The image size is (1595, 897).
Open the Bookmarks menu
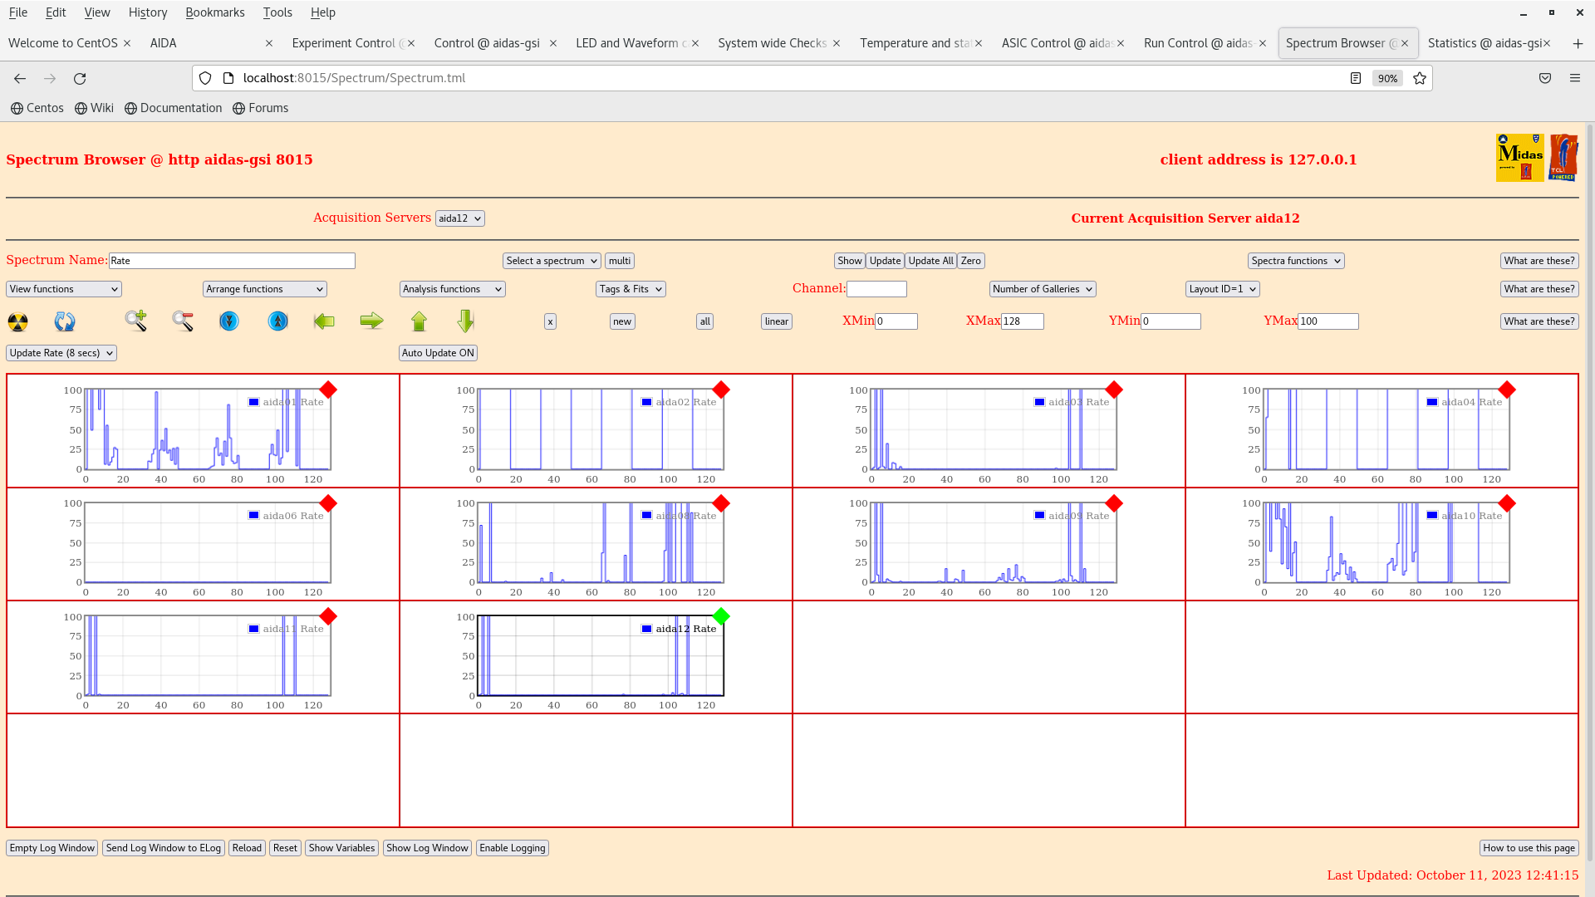[x=214, y=12]
